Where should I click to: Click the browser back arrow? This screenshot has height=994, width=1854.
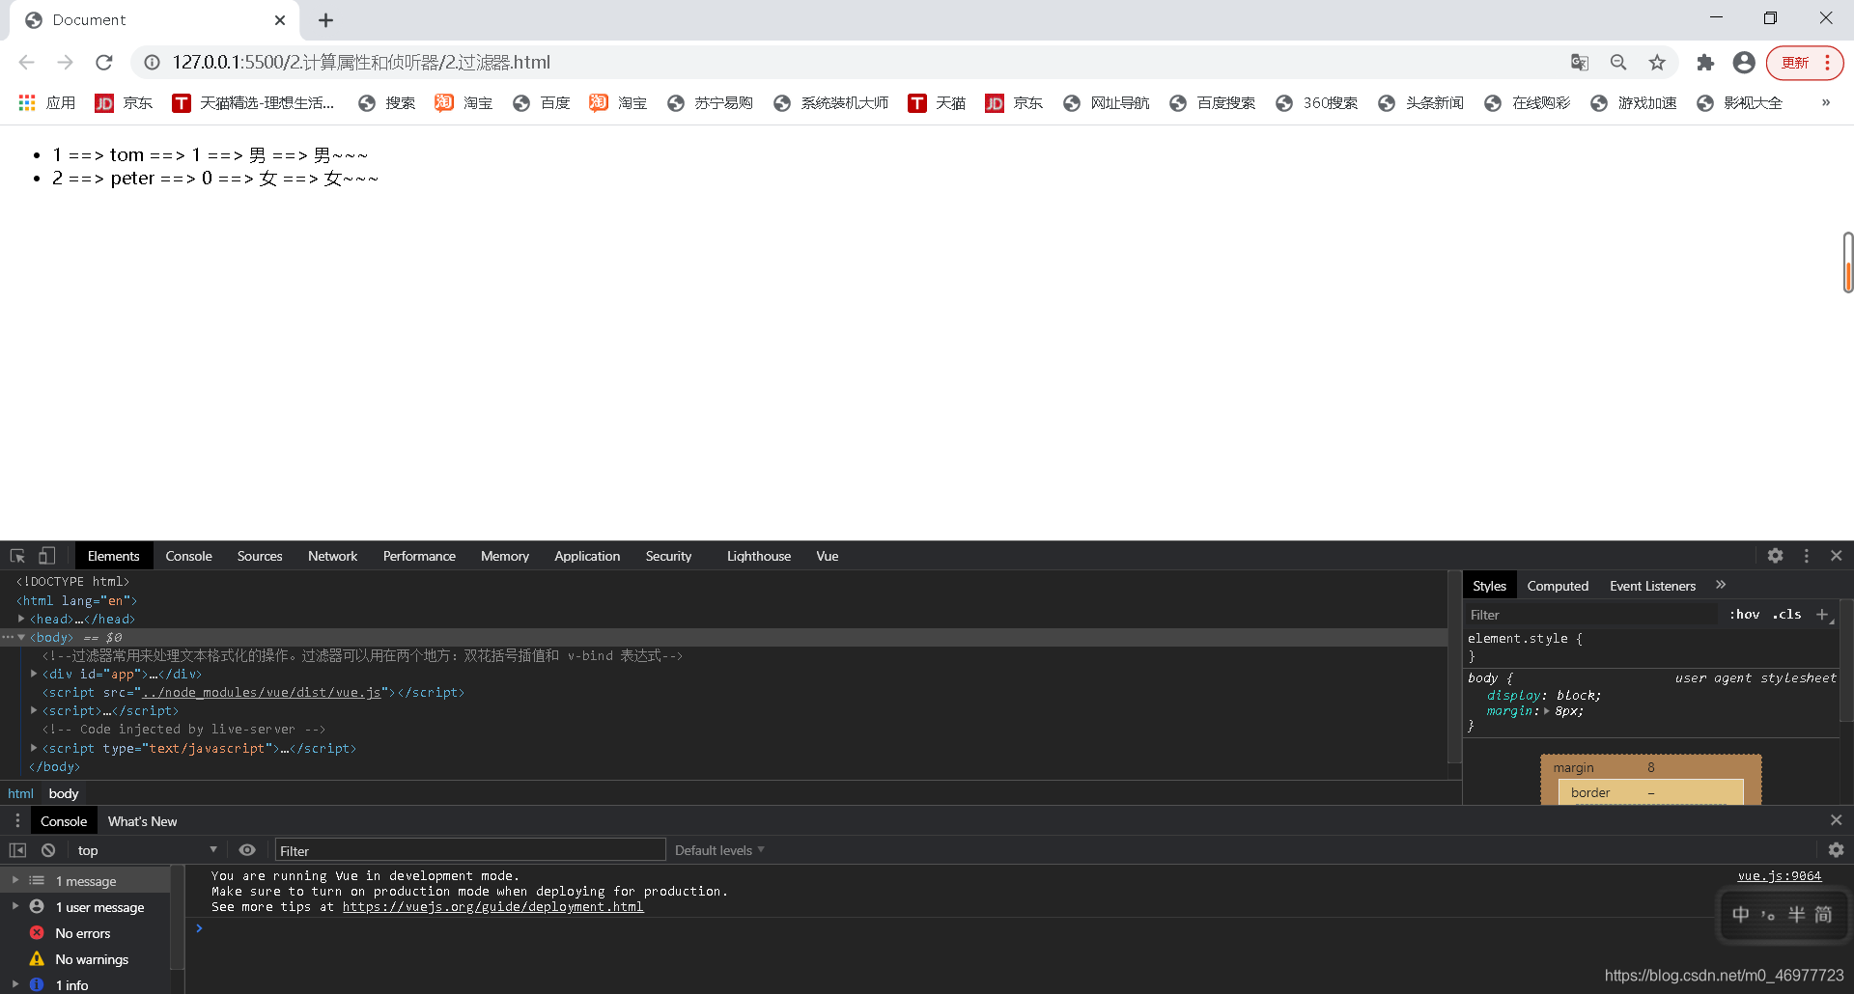[26, 63]
